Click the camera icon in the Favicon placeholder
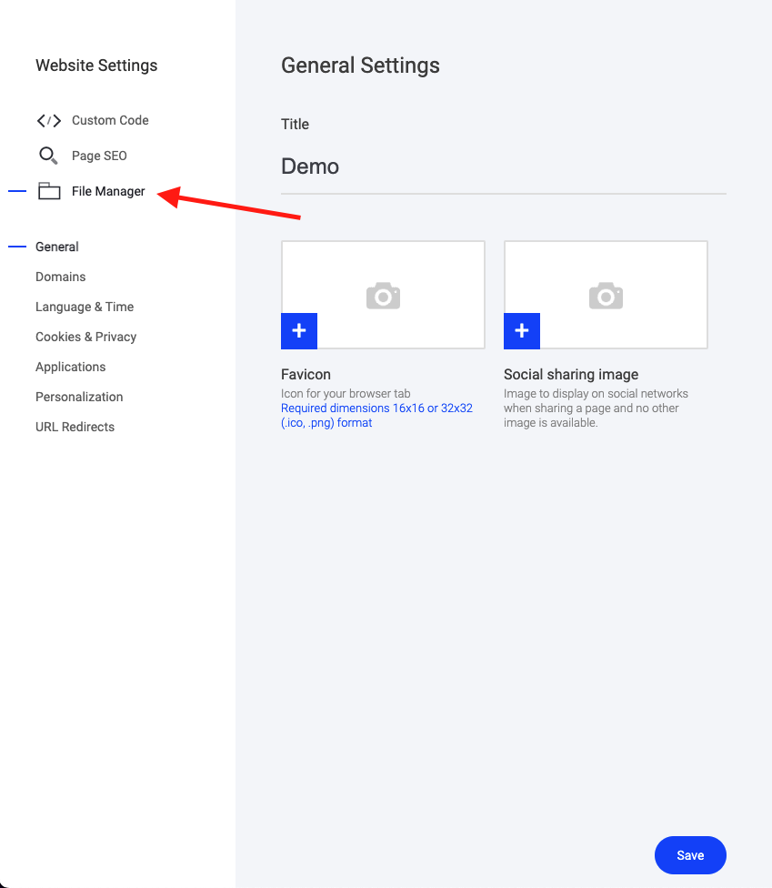The height and width of the screenshot is (888, 772). point(382,295)
